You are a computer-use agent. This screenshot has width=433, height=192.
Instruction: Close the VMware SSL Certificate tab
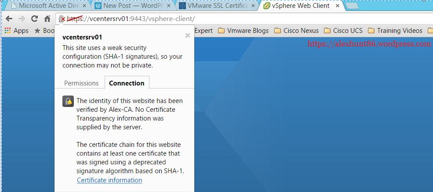tap(253, 6)
